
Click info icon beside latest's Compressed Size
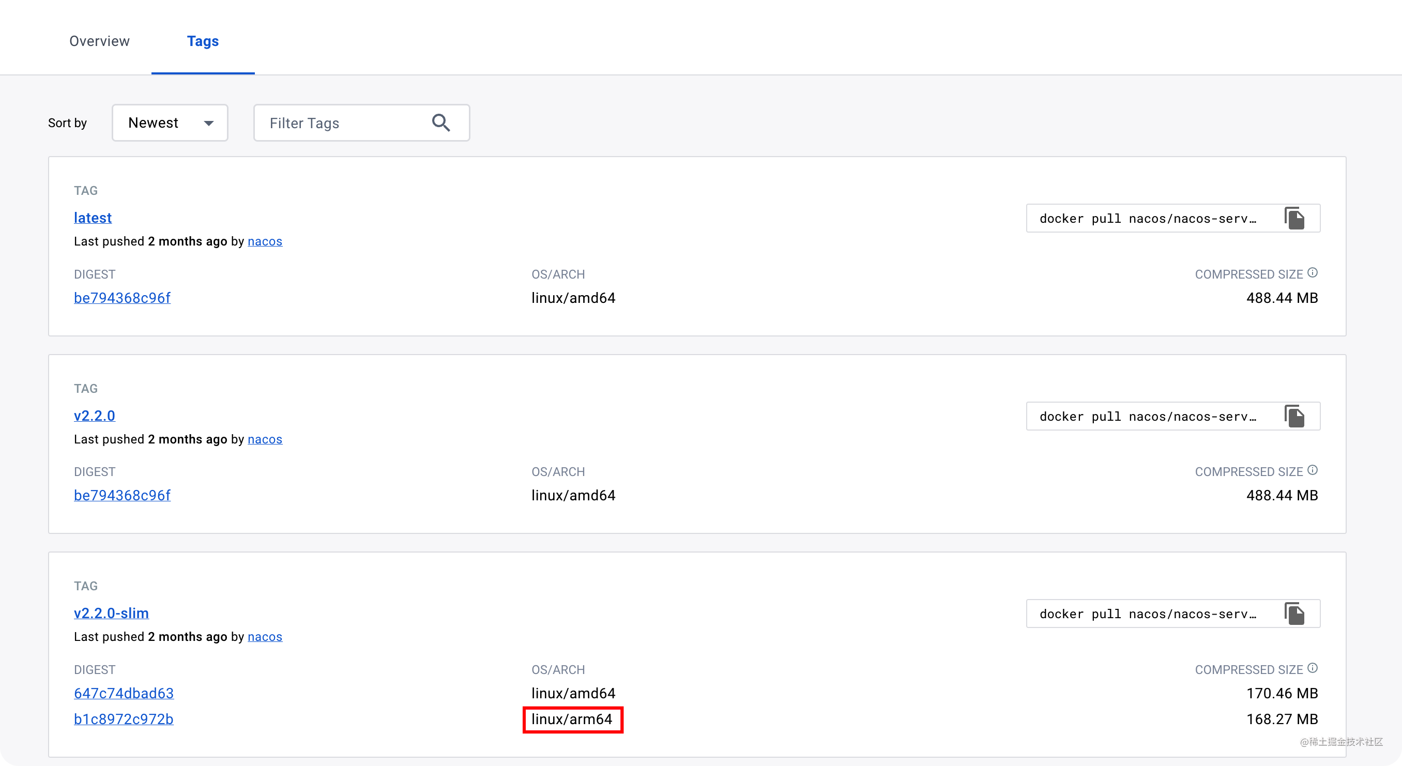pos(1313,272)
